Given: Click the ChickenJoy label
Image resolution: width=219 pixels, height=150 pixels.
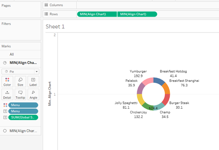Looking at the screenshot, I should (x=139, y=112).
